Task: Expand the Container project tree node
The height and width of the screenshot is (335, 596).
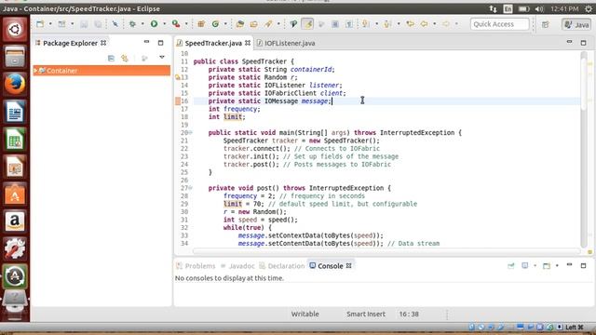Action: pos(35,71)
